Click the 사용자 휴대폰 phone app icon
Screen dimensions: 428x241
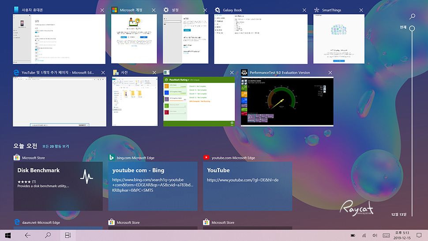16,10
